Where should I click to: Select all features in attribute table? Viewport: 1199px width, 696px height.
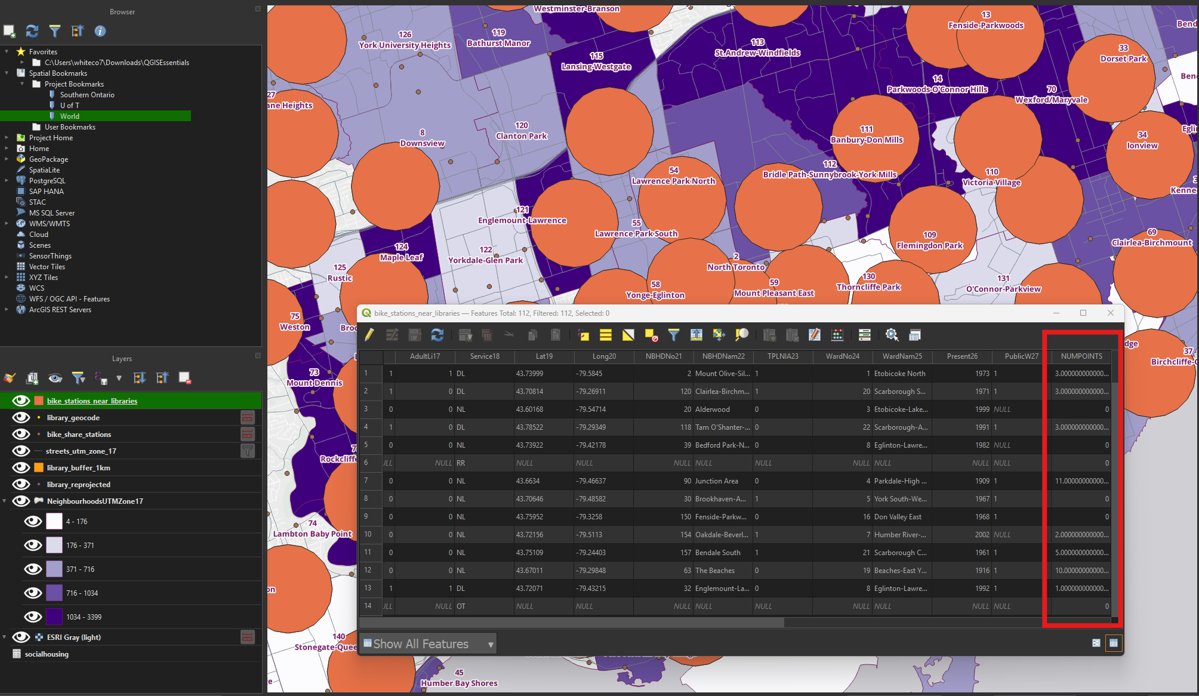tap(606, 335)
